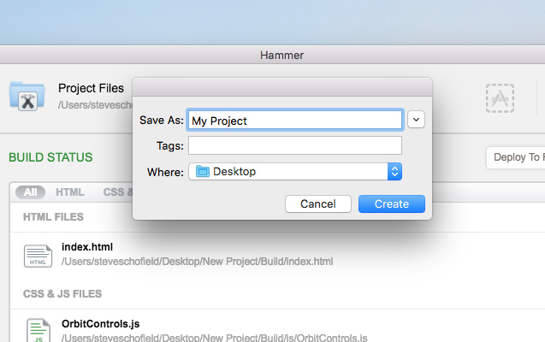Click the Project Files folder icon
545x342 pixels.
tap(27, 96)
